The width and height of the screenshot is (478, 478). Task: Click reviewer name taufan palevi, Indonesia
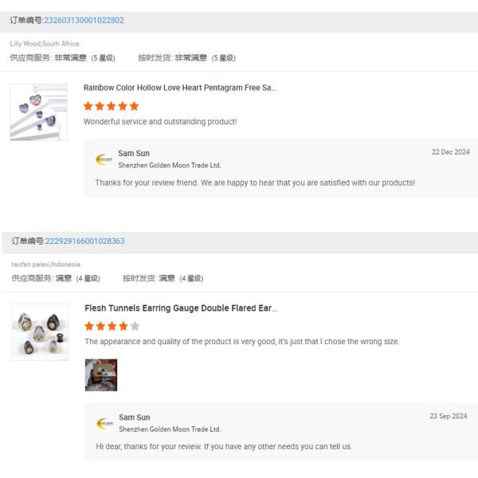tap(46, 264)
